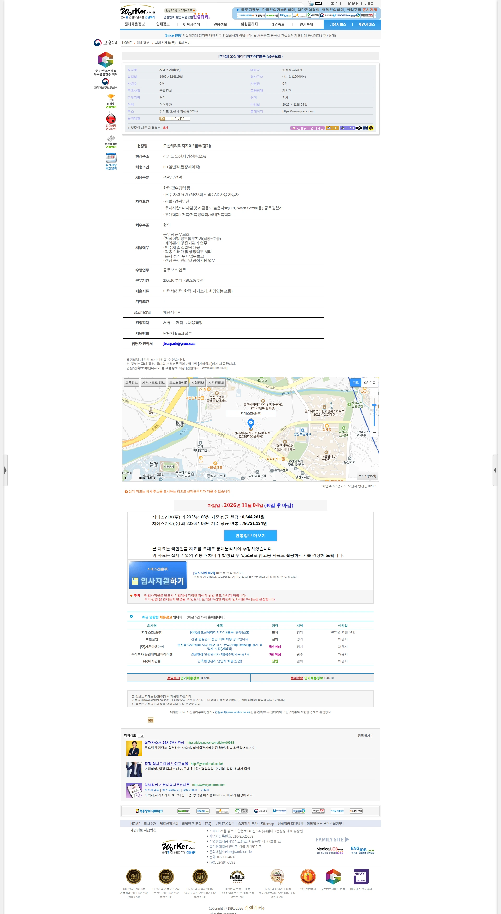The width and height of the screenshot is (501, 914).
Task: Enable the 지적편집도 map overlay
Action: click(216, 383)
